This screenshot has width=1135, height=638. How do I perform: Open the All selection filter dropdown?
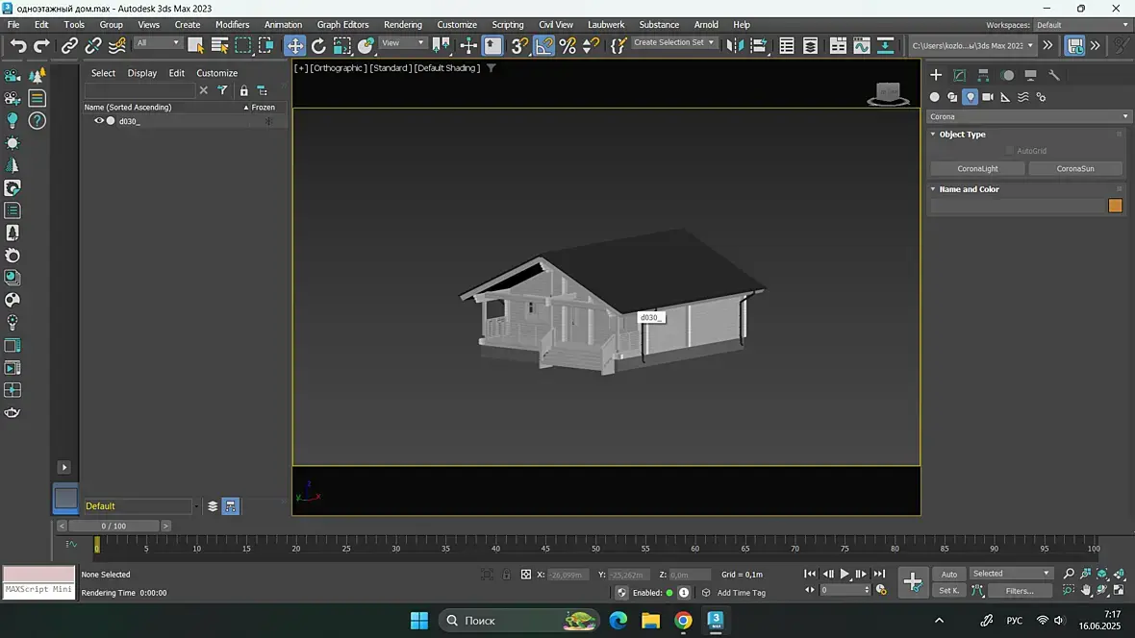pos(158,43)
